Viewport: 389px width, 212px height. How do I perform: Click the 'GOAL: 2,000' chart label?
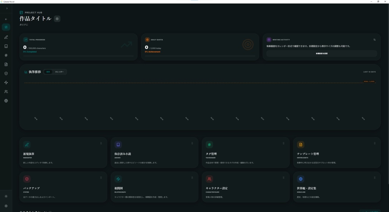[369, 81]
